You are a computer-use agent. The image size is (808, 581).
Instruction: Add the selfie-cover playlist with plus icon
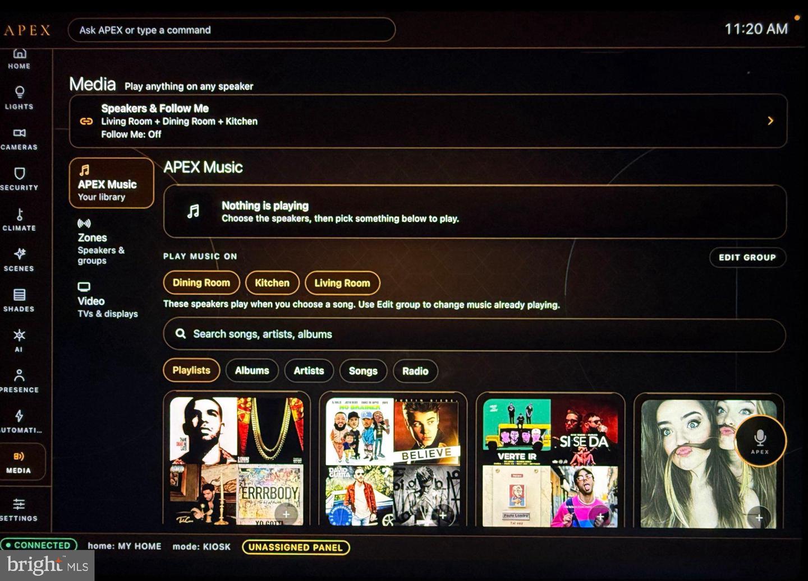759,518
